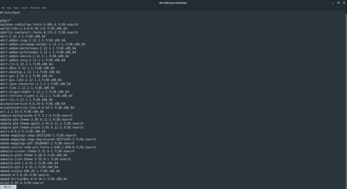
Task: Open the File menu
Action: (x=3, y=8)
